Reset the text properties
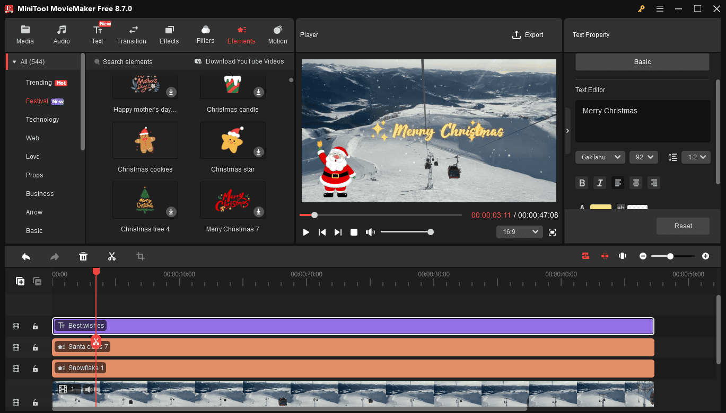Viewport: 726px width, 413px height. [x=683, y=226]
